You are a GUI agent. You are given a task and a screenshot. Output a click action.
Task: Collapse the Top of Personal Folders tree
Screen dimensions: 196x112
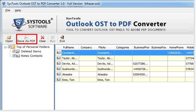[x=5, y=47]
